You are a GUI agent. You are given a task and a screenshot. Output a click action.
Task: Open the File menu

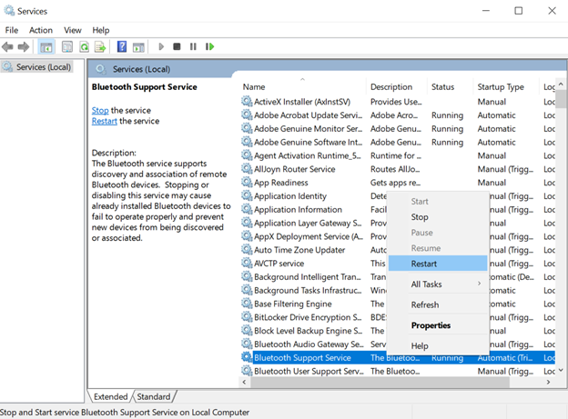point(12,30)
